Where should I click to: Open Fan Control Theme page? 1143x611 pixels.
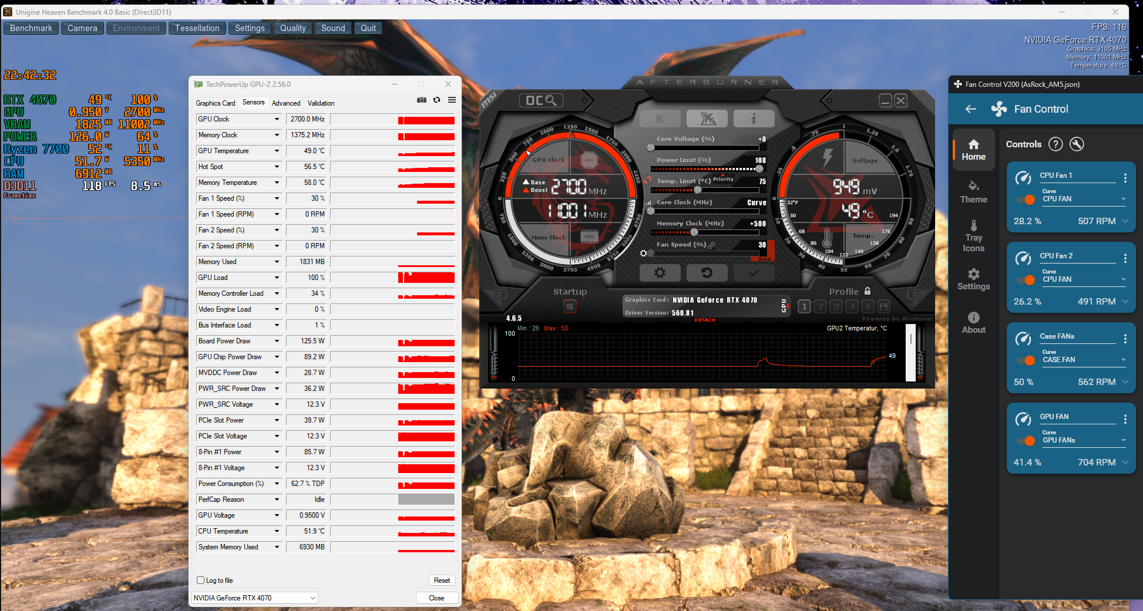973,193
